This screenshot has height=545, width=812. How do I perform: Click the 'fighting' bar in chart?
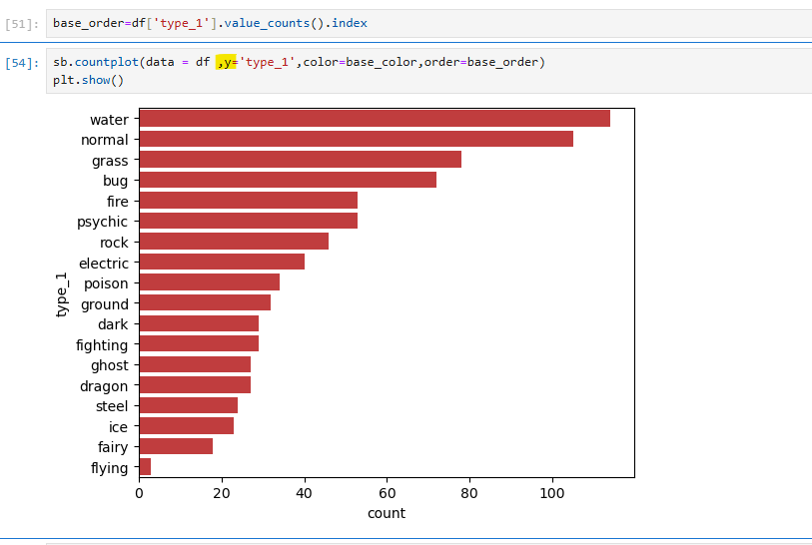tap(199, 343)
